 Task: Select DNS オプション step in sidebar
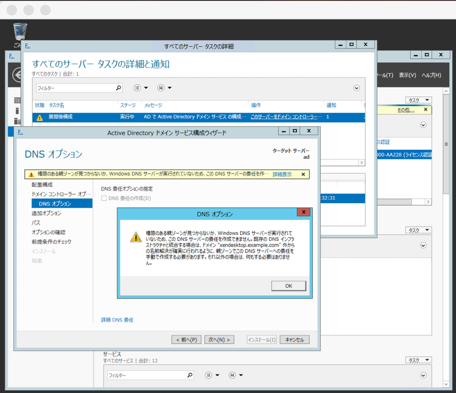tap(62, 203)
